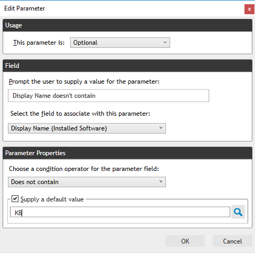Image resolution: width=255 pixels, height=253 pixels.
Task: Select the This parameter is label
Action: tap(39, 43)
